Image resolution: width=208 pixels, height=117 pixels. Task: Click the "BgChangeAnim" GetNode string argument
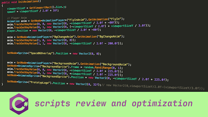click(64, 37)
